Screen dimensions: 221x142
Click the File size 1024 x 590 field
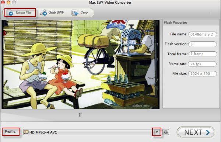203,74
